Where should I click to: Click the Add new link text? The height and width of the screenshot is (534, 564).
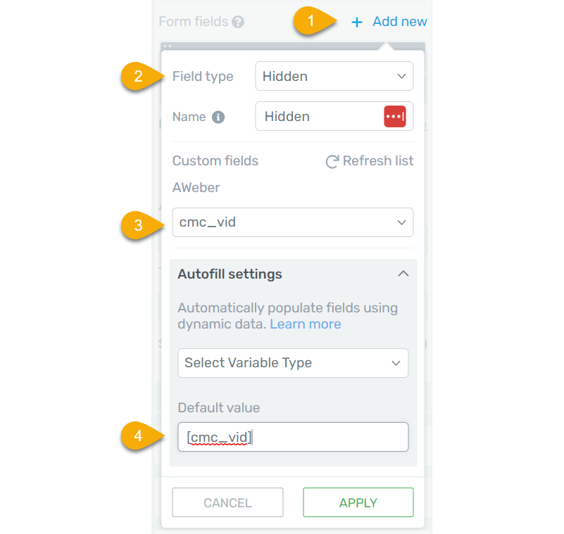pos(399,22)
